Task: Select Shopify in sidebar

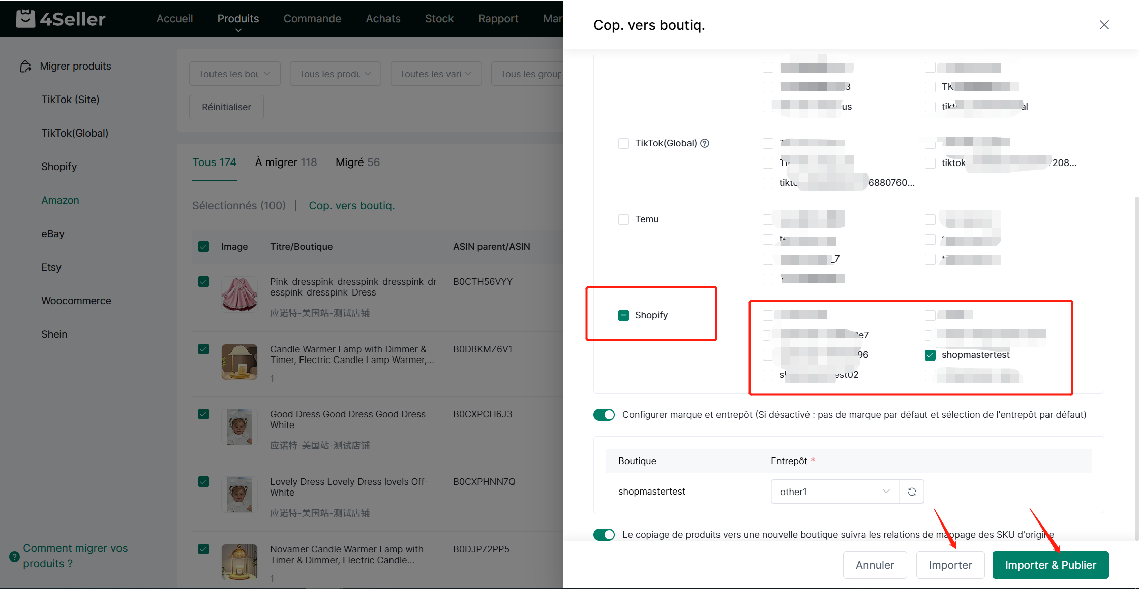Action: pos(59,167)
